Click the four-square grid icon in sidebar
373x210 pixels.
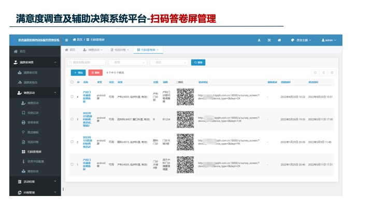tap(23, 151)
